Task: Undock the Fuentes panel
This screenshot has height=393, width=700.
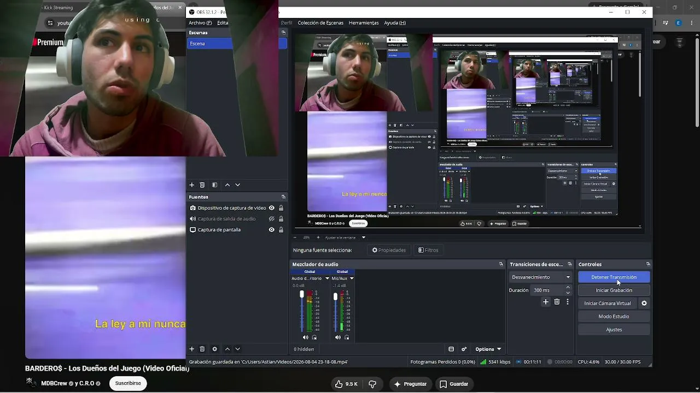Action: pos(283,196)
